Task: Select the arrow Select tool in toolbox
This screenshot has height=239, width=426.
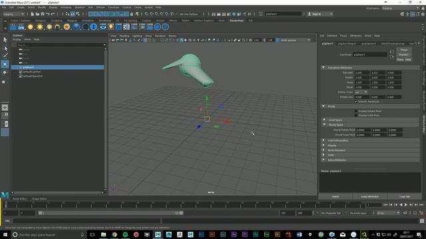Action: [x=5, y=40]
